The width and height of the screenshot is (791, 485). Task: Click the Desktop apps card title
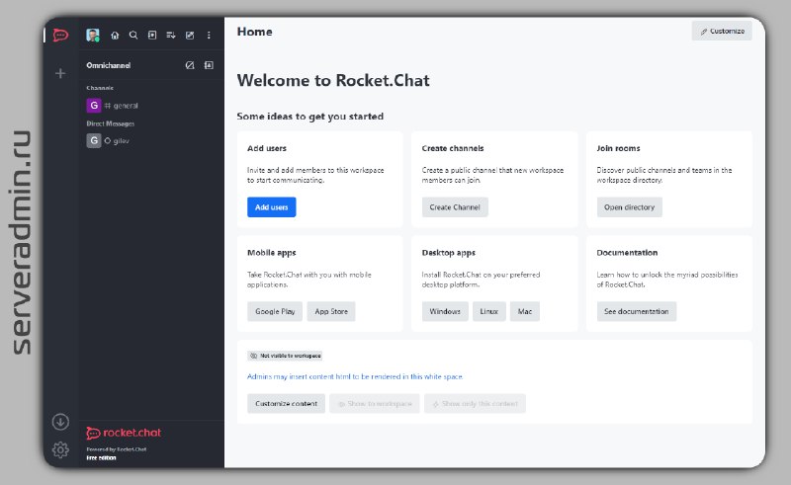[449, 253]
